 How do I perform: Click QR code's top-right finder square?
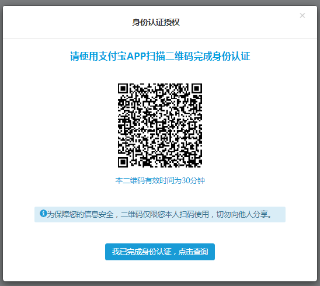[x=197, y=89]
